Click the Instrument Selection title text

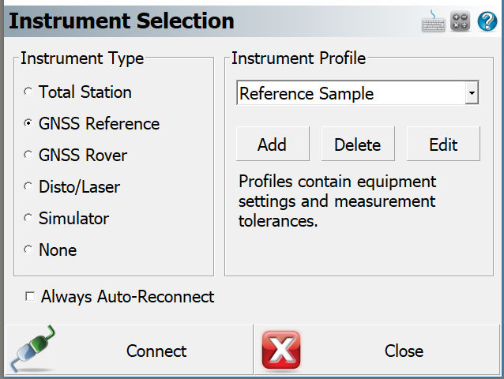pos(122,21)
